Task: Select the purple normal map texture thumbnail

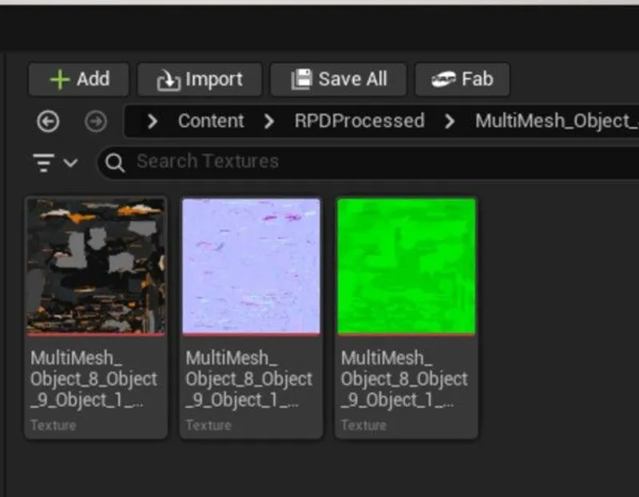Action: click(x=251, y=266)
